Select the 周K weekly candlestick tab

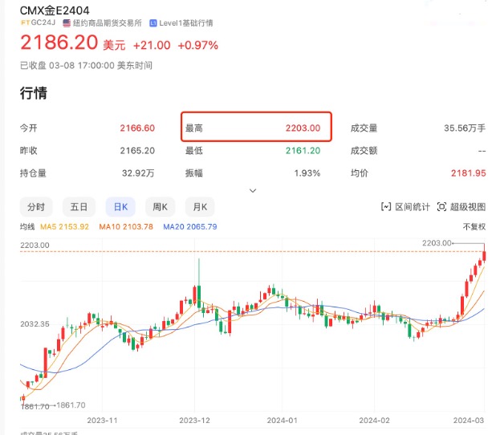click(x=160, y=207)
